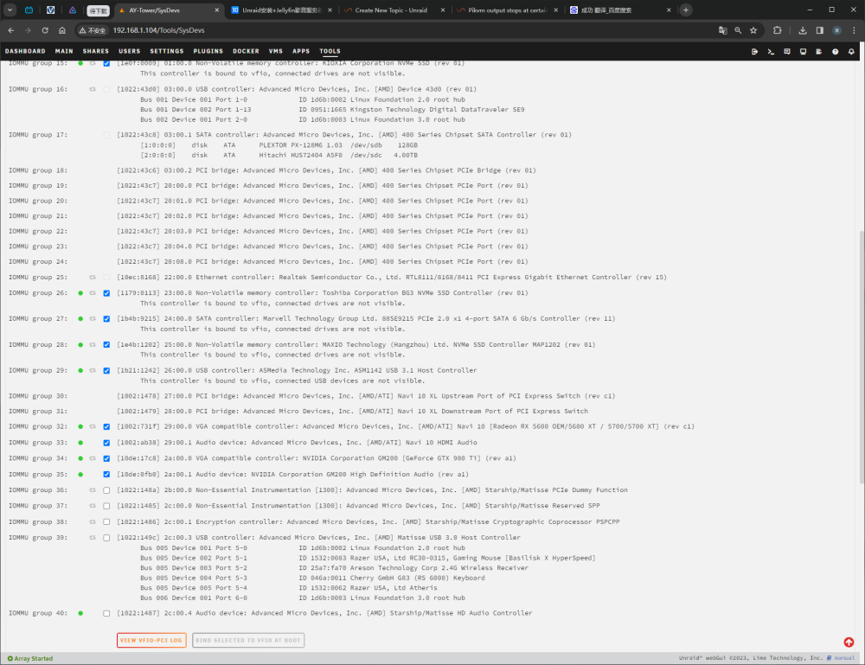Open the browser downloads icon
This screenshot has width=865, height=665.
[x=803, y=30]
